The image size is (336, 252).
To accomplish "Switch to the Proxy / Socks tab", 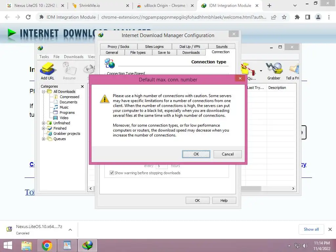I will pyautogui.click(x=118, y=47).
